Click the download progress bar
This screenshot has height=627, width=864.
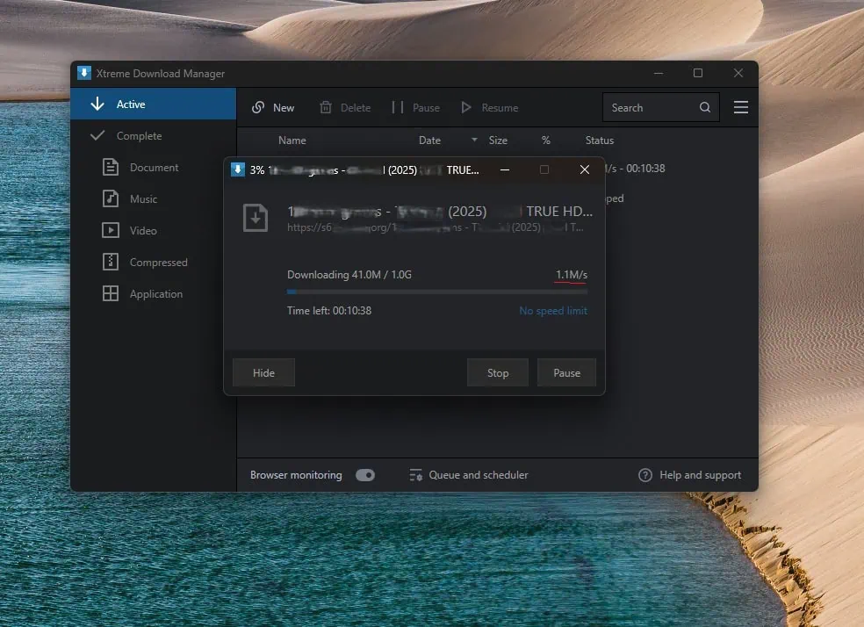(x=437, y=292)
